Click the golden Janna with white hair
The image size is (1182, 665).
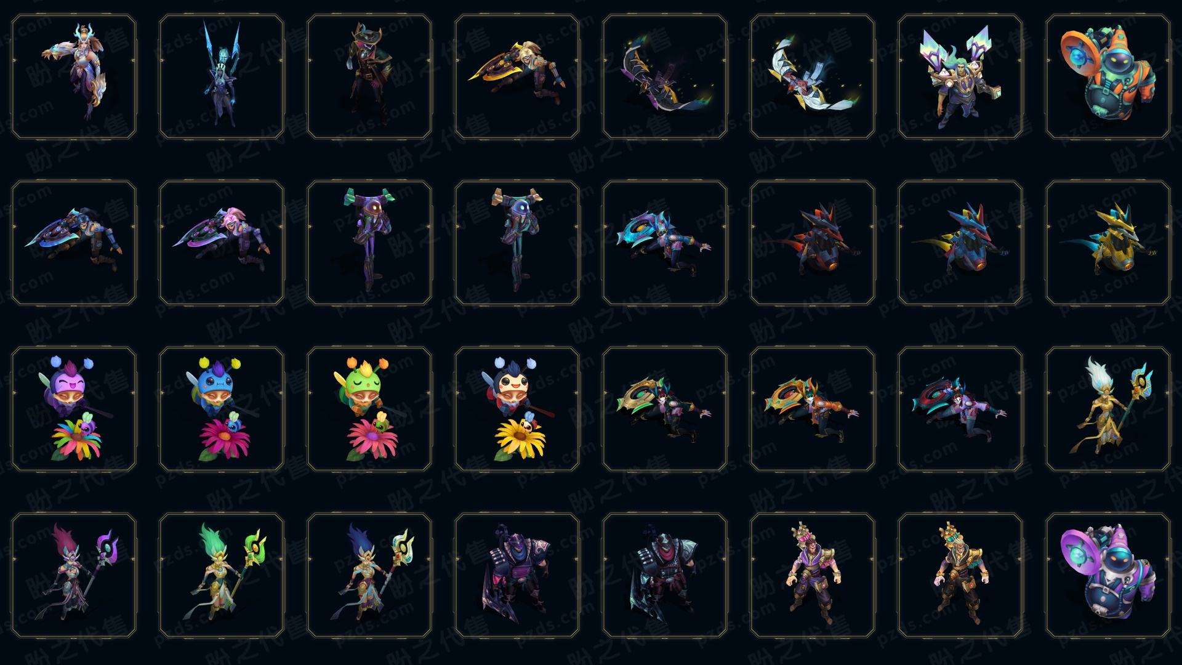(x=1108, y=409)
